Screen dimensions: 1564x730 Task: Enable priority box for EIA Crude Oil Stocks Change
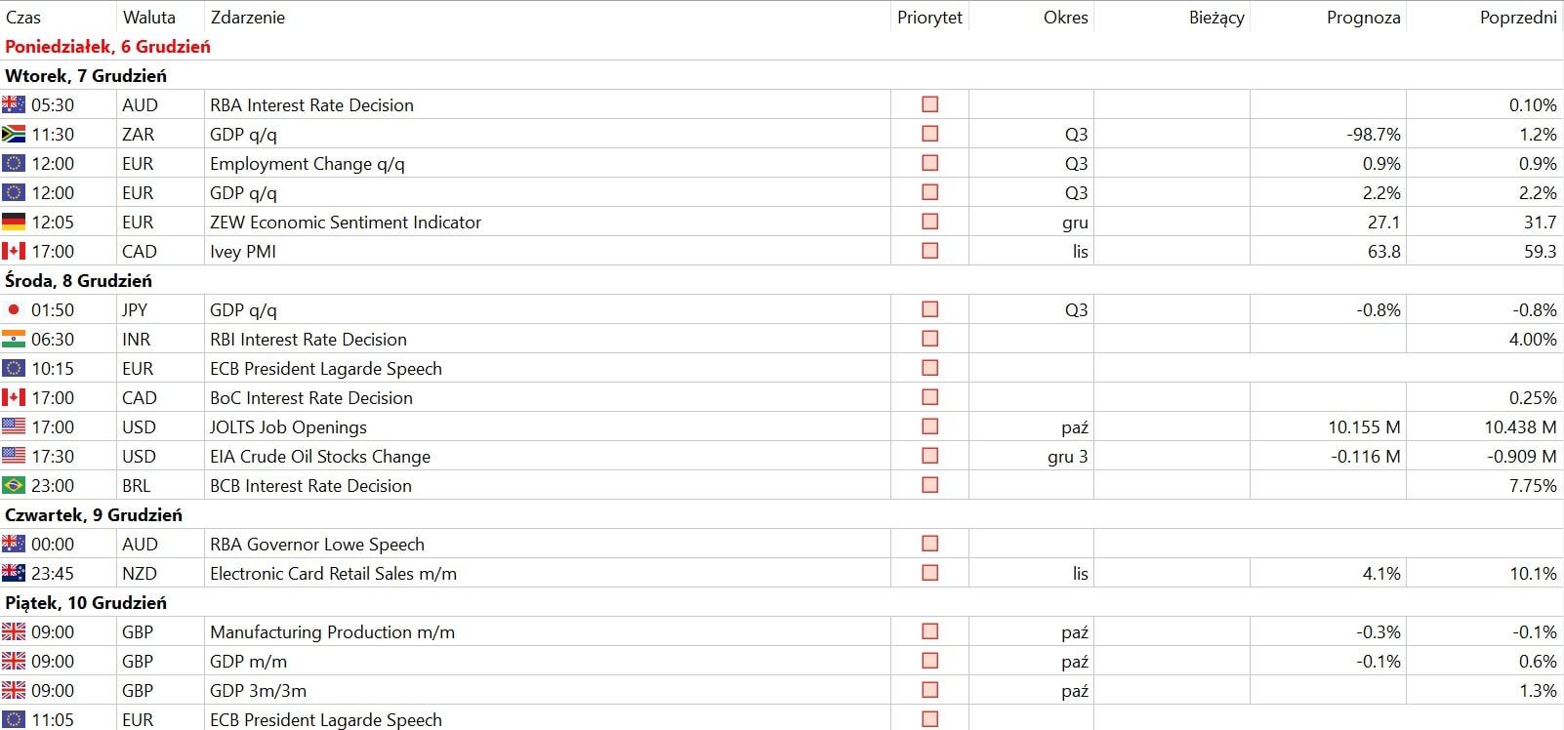(x=930, y=456)
